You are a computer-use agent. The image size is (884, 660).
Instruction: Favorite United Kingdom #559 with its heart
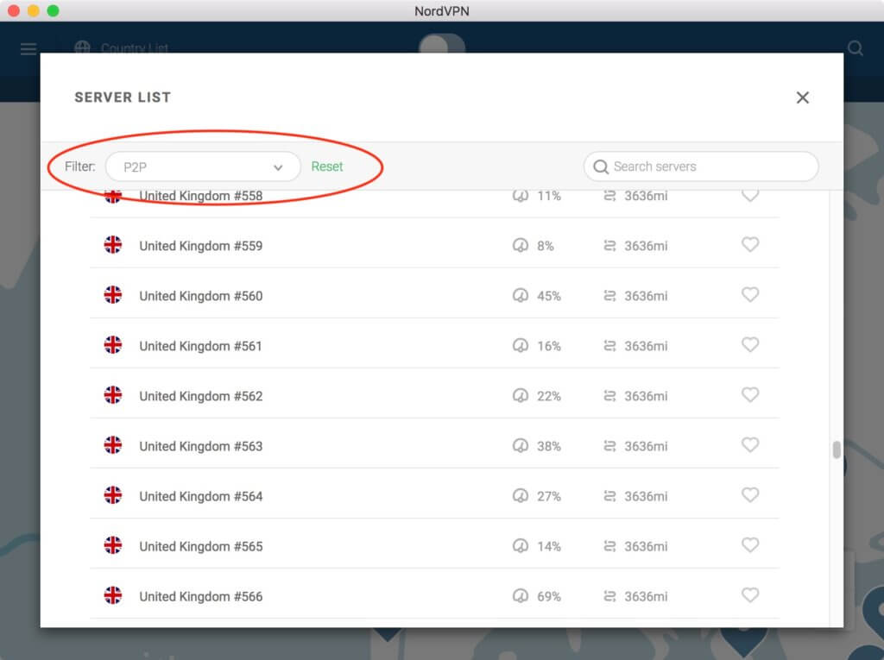tap(750, 245)
